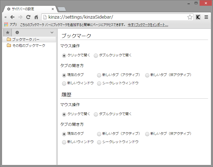Choose 現在のタブ for 履歴
213x167 pixels.
tap(64, 134)
